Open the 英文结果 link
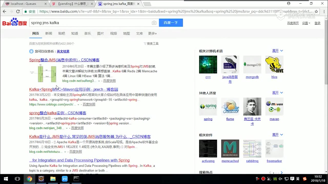The image size is (328, 184). click(x=63, y=51)
